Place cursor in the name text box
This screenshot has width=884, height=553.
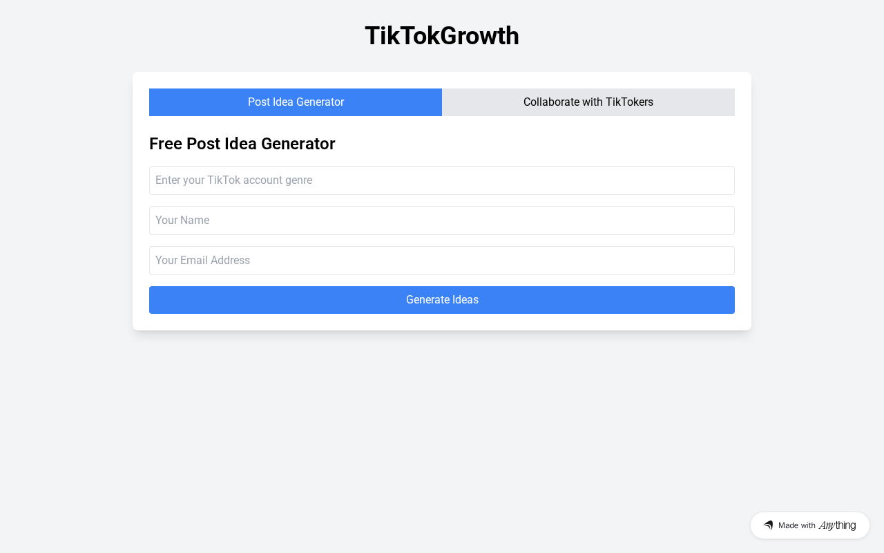(442, 221)
